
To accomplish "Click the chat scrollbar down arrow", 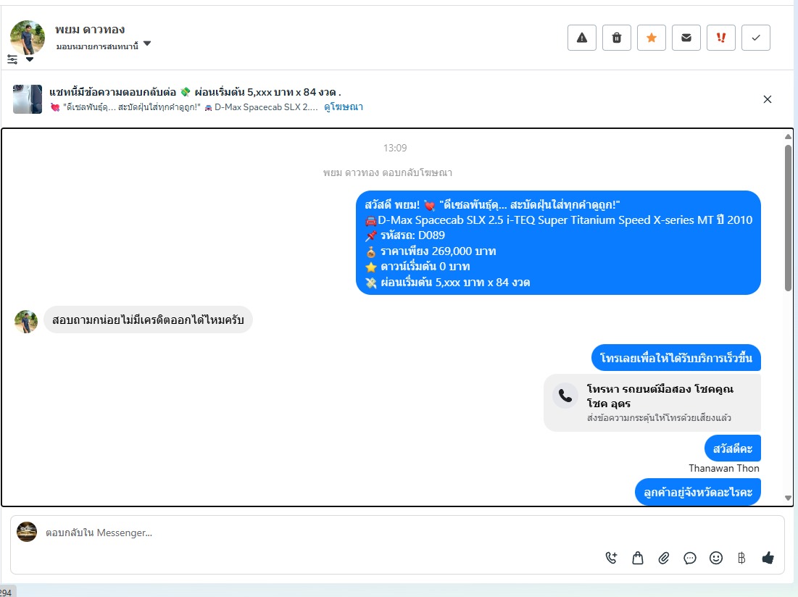I will (788, 498).
